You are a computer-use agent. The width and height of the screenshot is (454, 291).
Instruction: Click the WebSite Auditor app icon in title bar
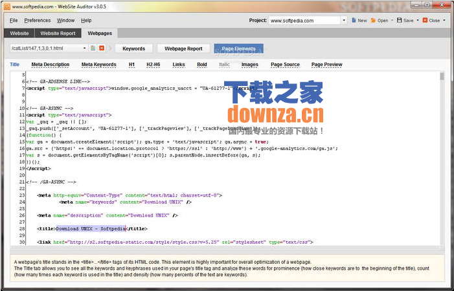(6, 6)
